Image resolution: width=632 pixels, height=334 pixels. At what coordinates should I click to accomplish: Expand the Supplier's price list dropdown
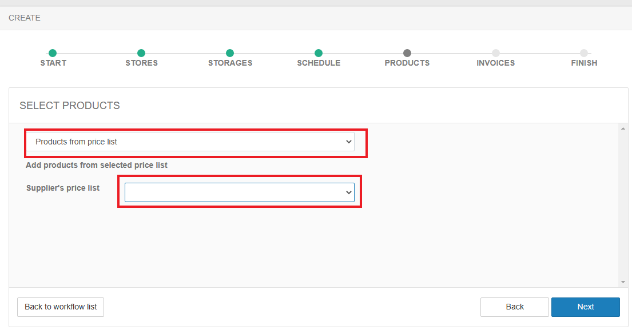[240, 192]
